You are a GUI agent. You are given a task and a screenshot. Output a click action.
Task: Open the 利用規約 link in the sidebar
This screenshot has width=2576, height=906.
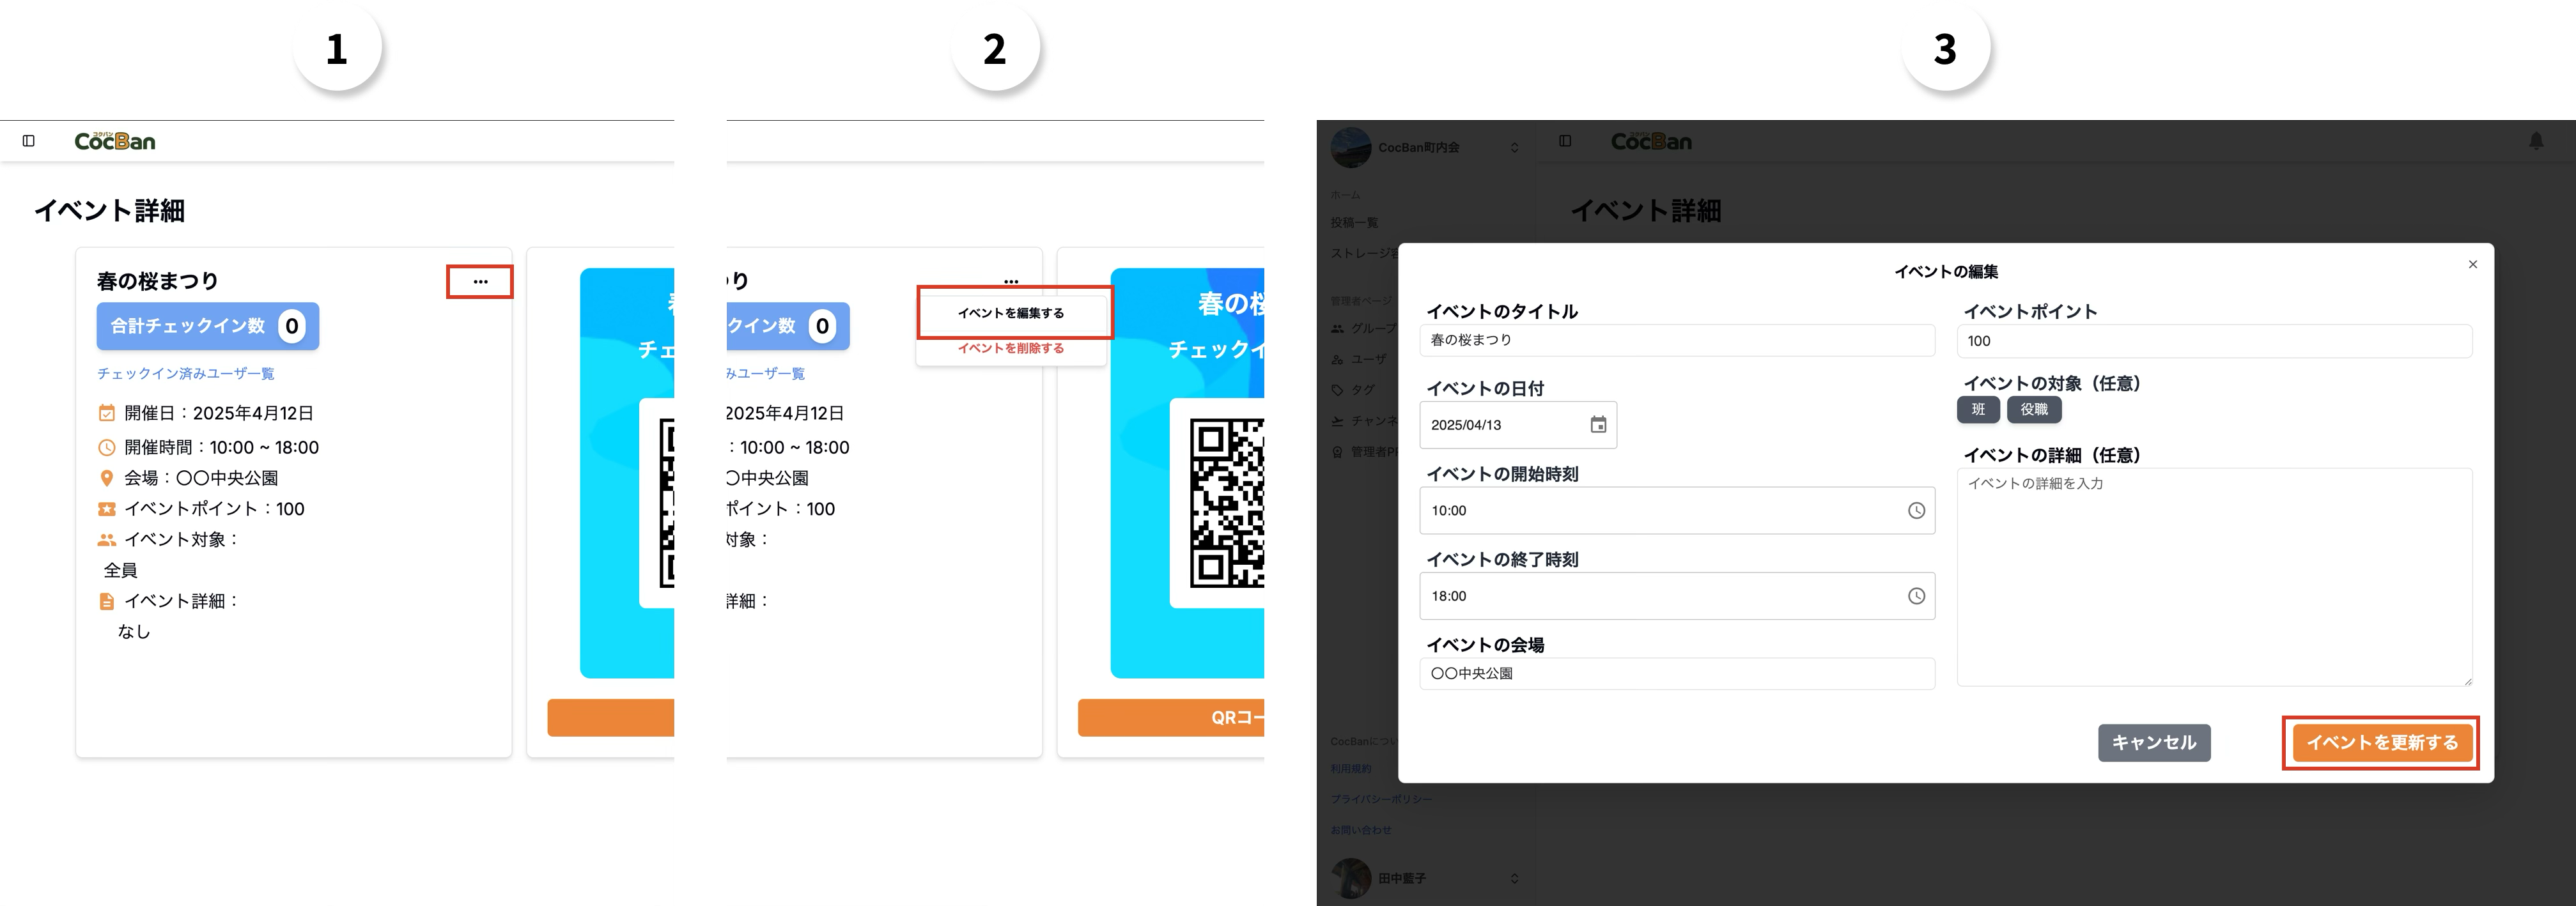pos(1351,769)
